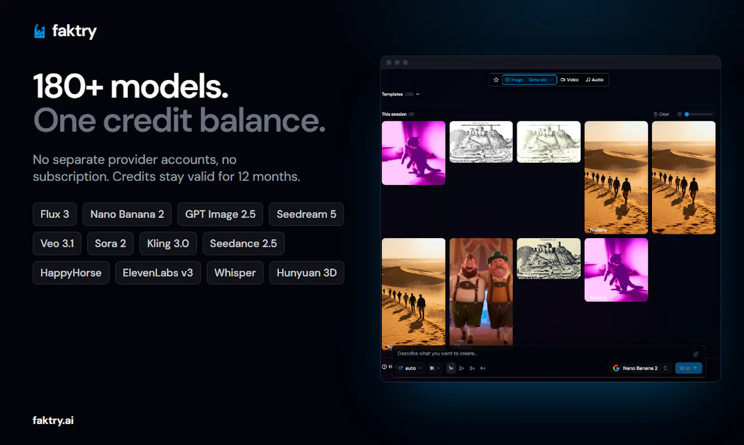Select the 3x image count option
The height and width of the screenshot is (445, 744).
tap(472, 368)
